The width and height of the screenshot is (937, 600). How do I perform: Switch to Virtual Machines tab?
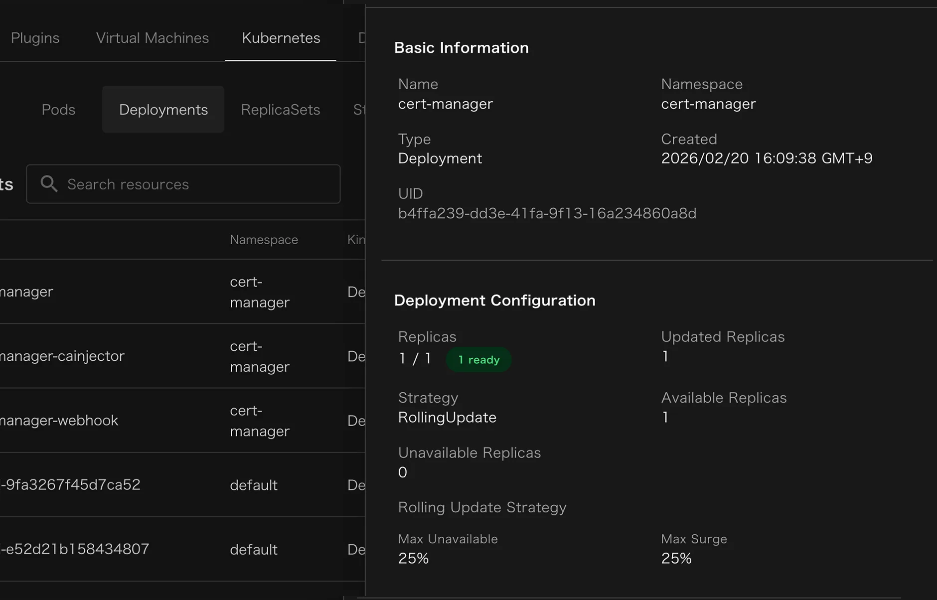click(x=152, y=38)
